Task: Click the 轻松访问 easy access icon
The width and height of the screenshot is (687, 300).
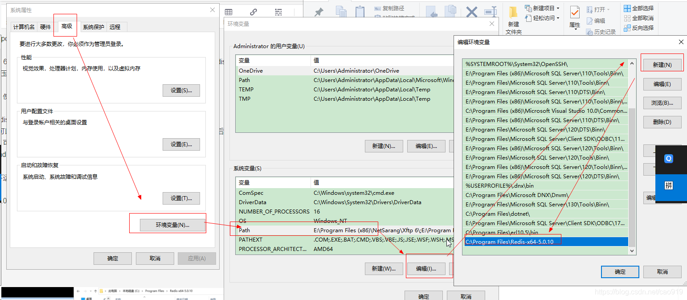Action: point(528,18)
